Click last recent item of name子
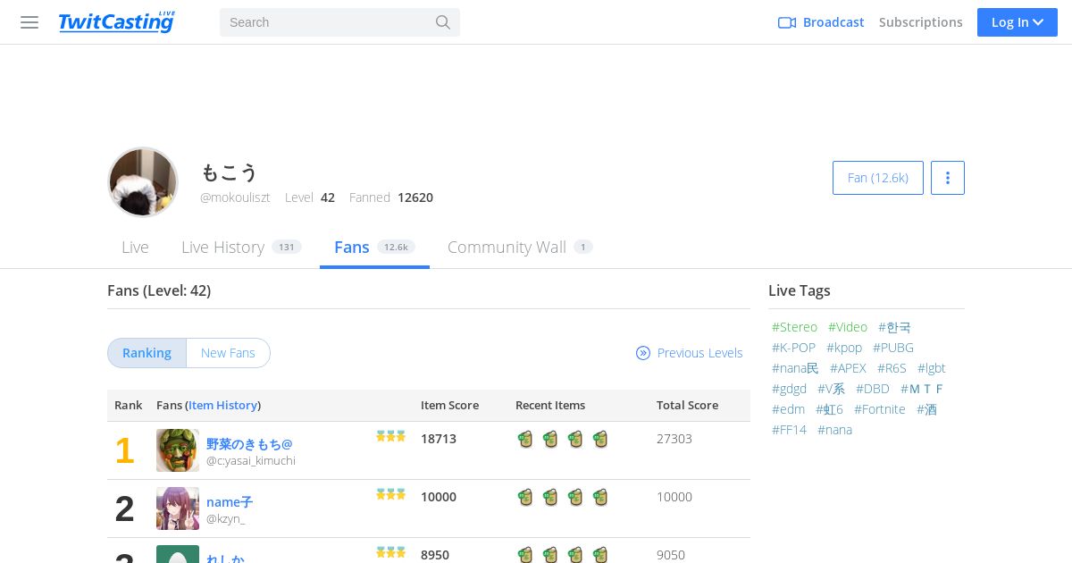 point(600,497)
